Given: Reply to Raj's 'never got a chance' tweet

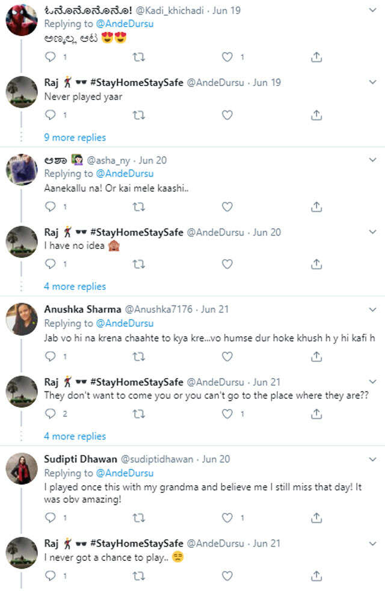Looking at the screenshot, I should click(x=51, y=576).
